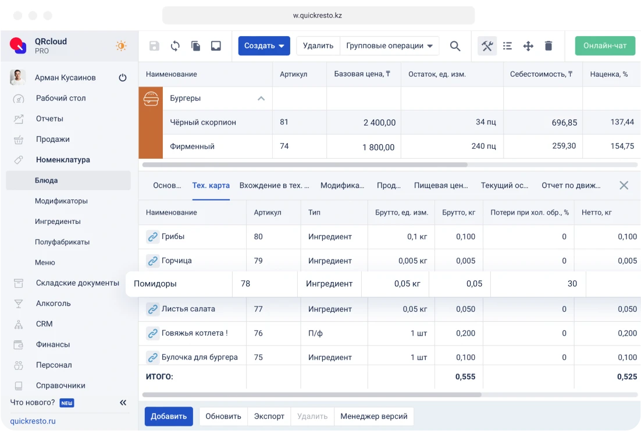Open the search magnifier icon
Screen dimensions: 641x431
[x=455, y=45]
